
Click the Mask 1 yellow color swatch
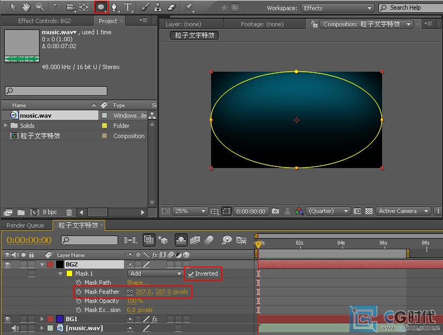pos(69,273)
